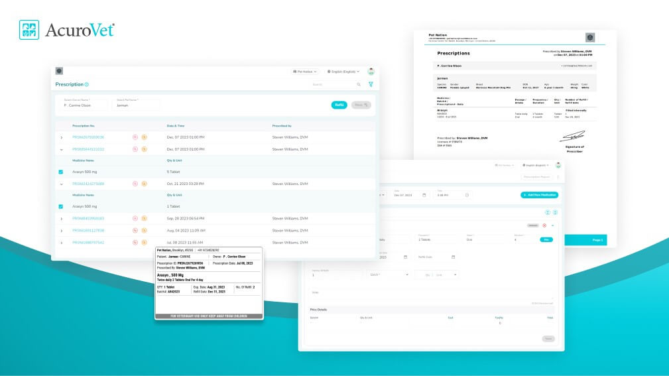Open prescription link dated Jul 08 2023
Image resolution: width=669 pixels, height=376 pixels.
[88, 242]
